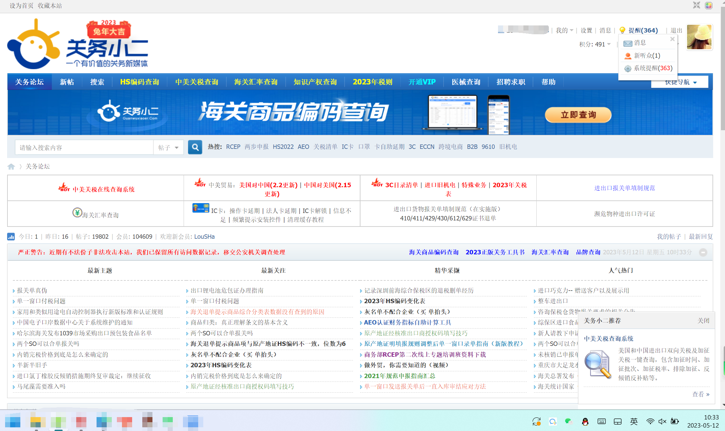Click the 退出 logout link
725x431 pixels.
[x=676, y=31]
